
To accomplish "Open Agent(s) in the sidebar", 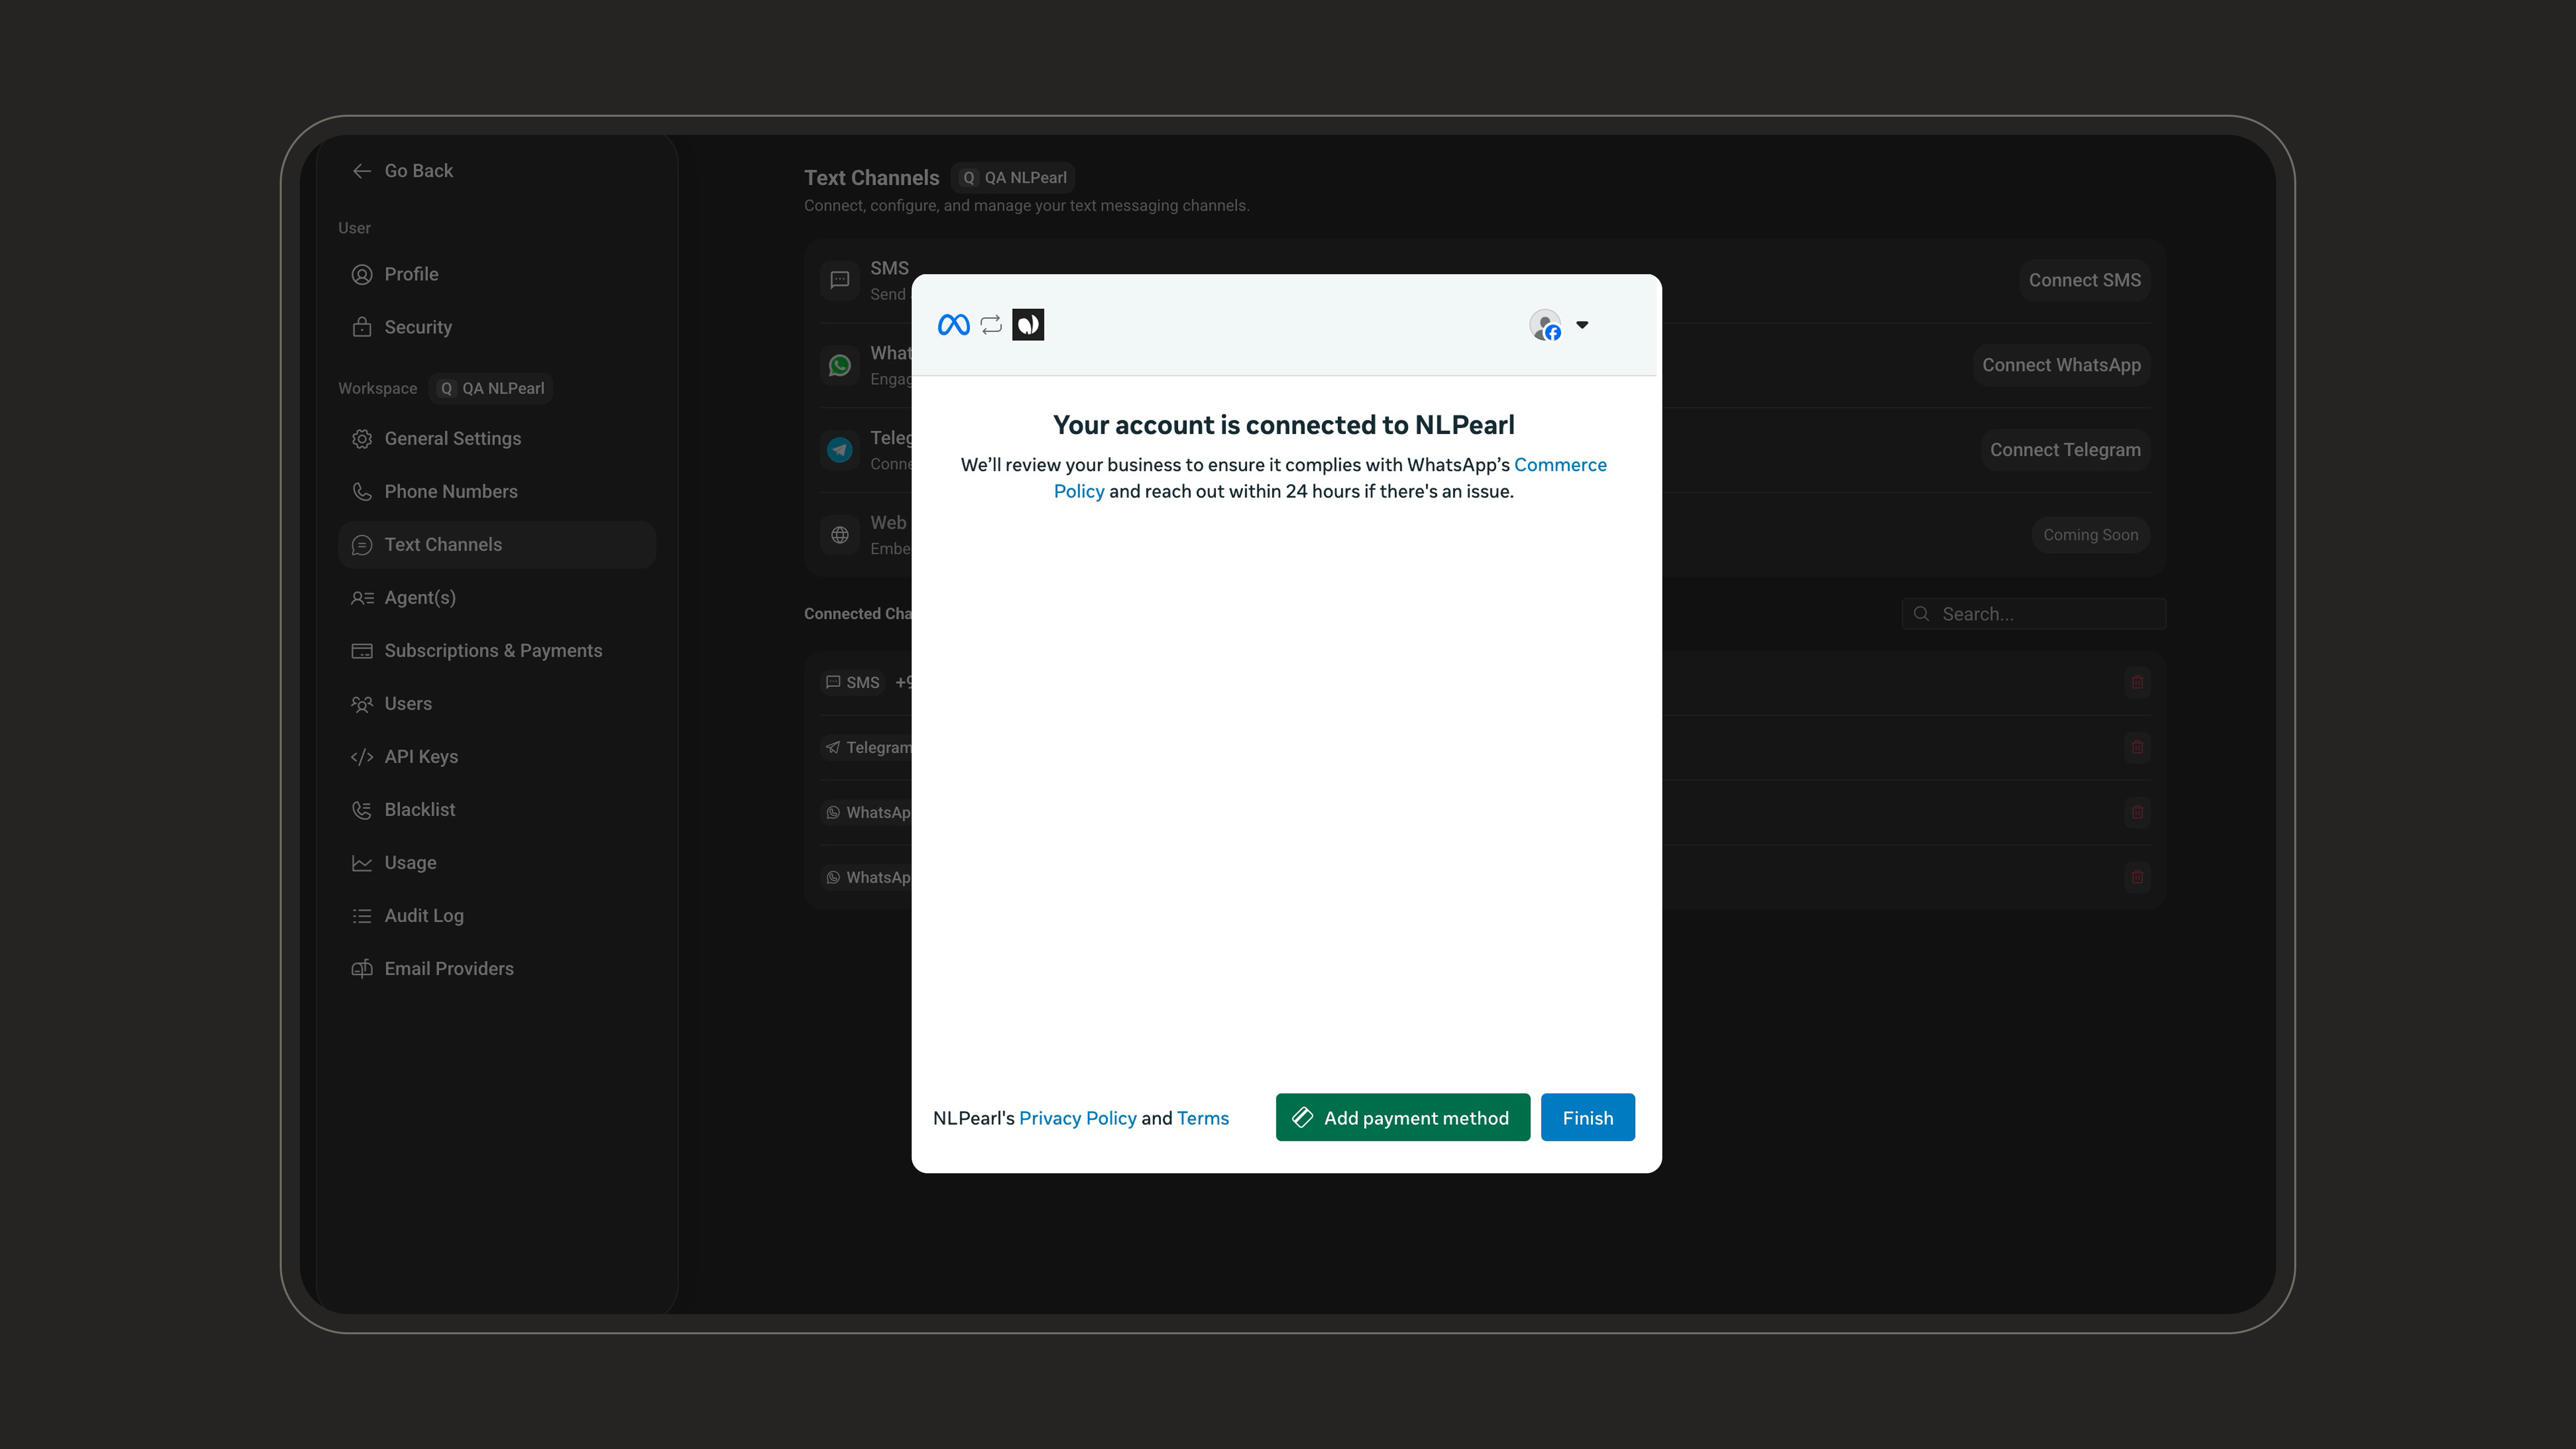I will (x=496, y=597).
